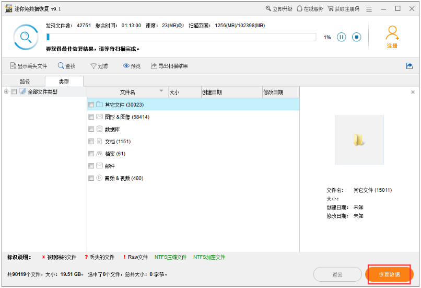The height and width of the screenshot is (288, 421).
Task: Check the 文档 (1151) checkbox
Action: click(x=91, y=142)
